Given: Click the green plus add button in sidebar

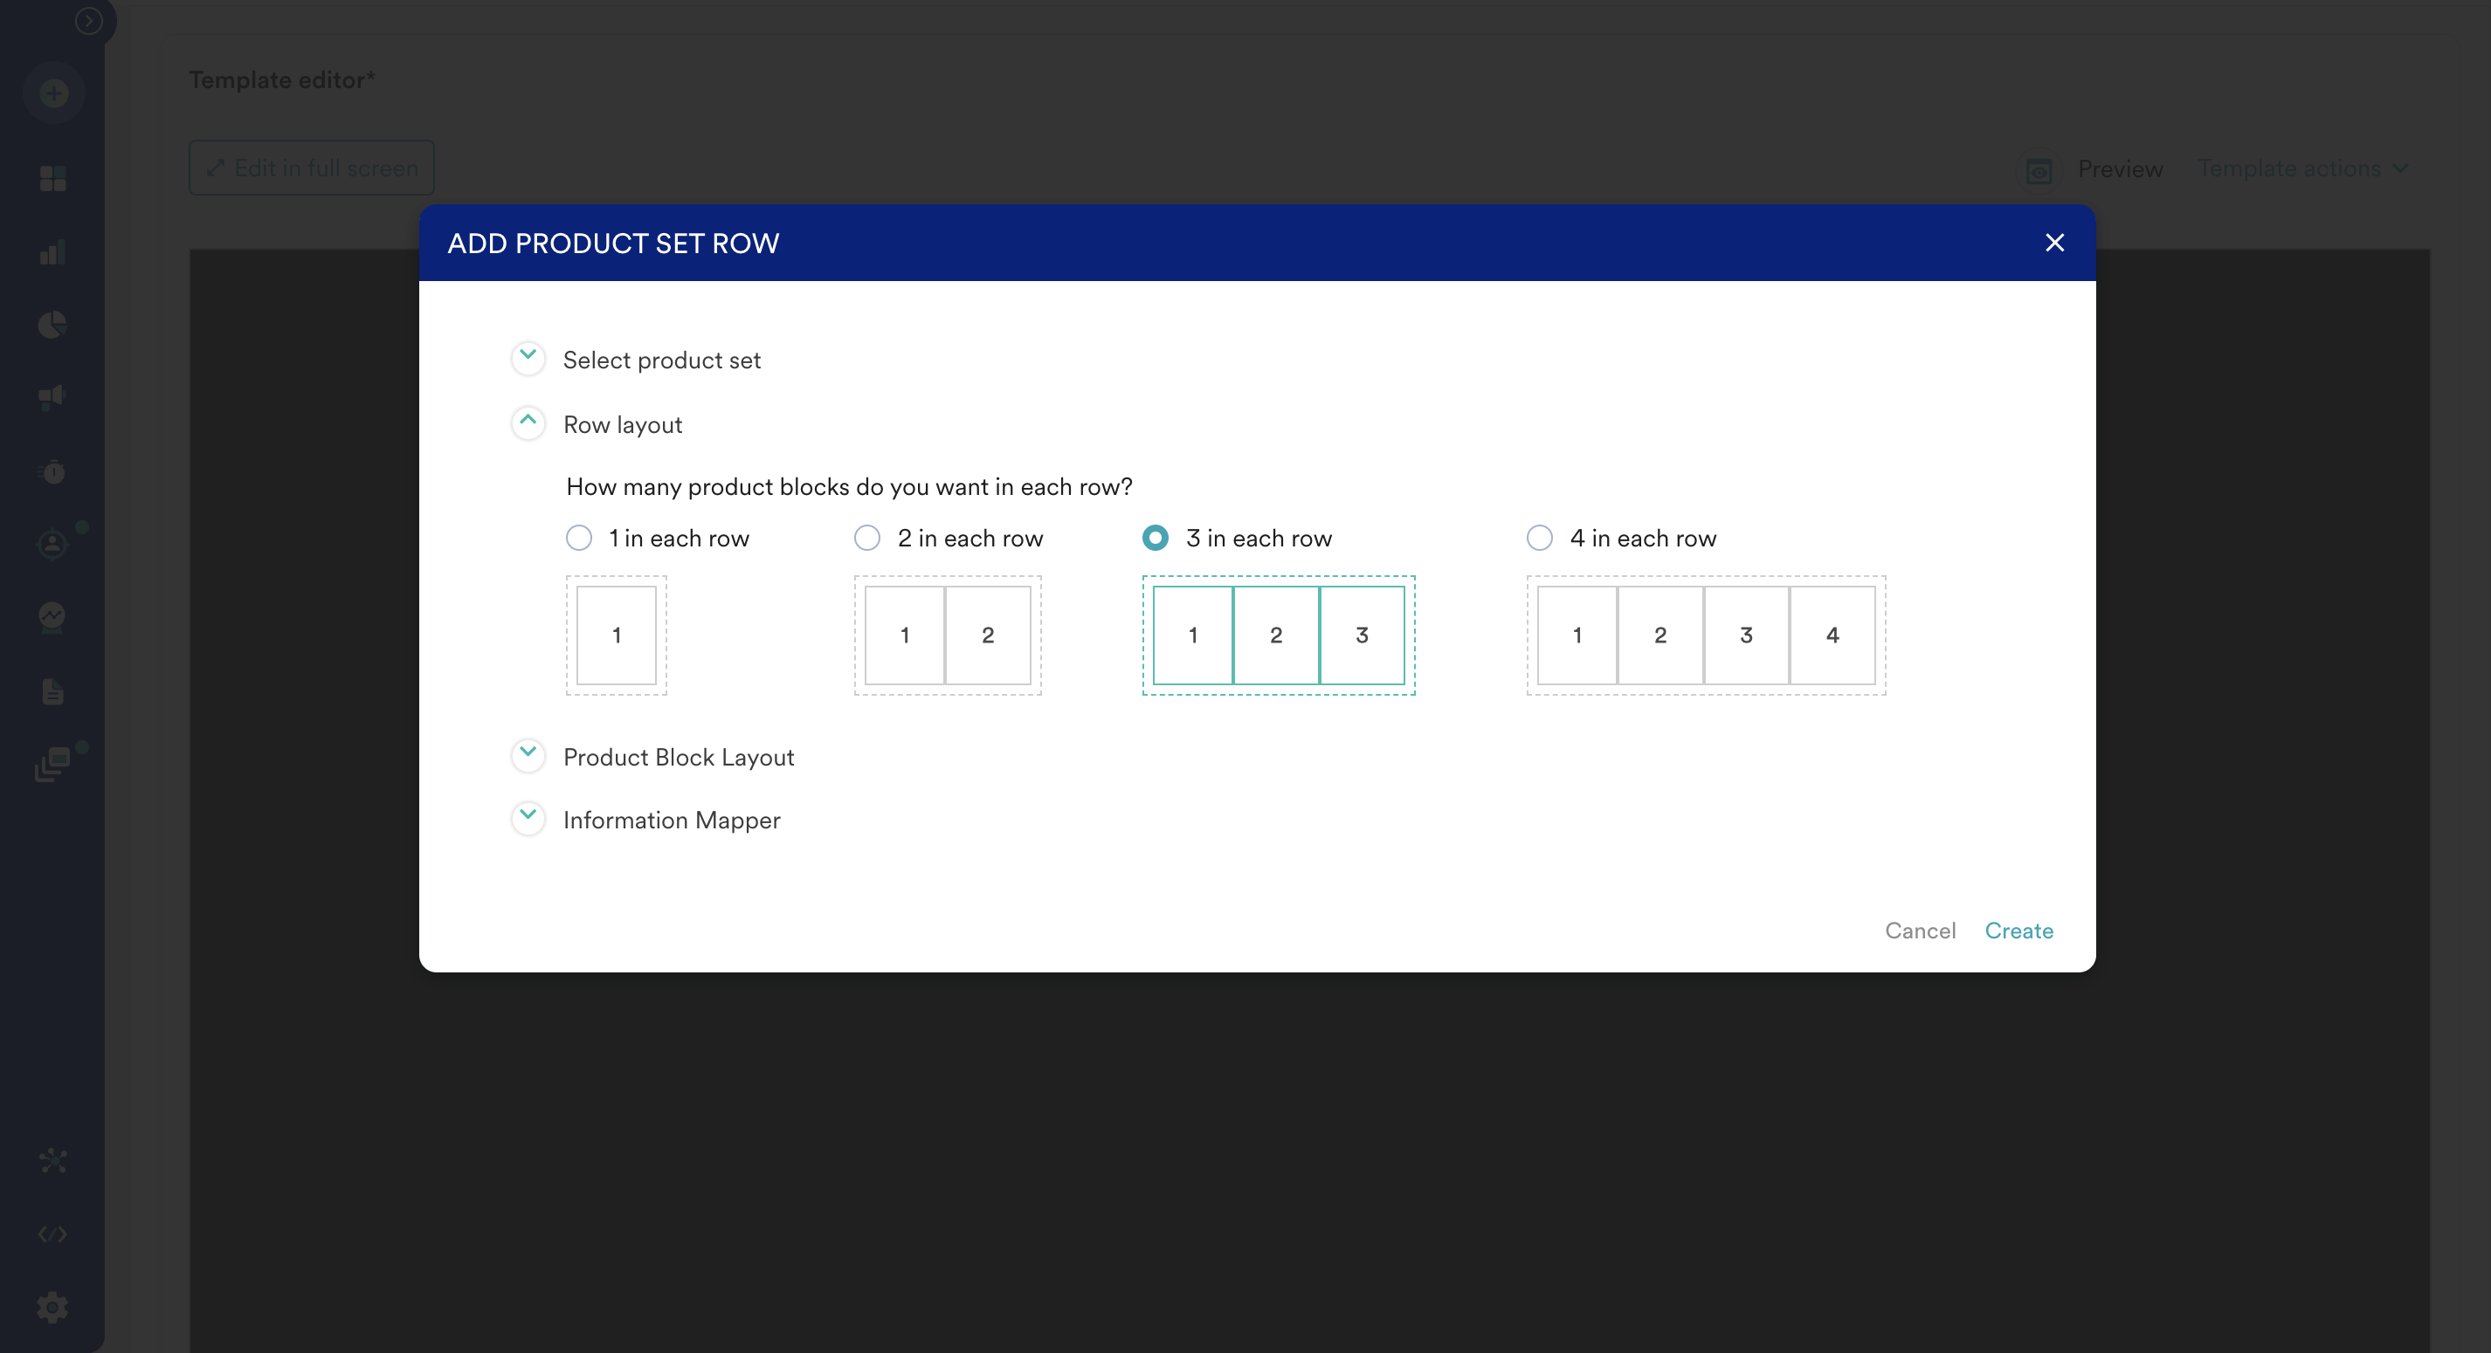Looking at the screenshot, I should point(53,93).
